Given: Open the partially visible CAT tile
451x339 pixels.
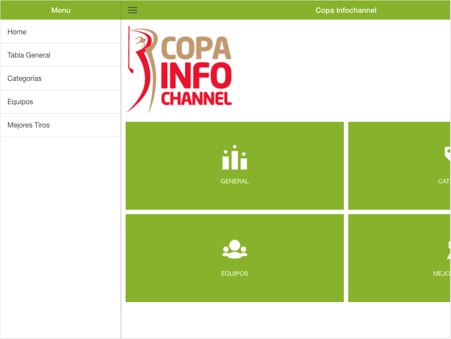Looking at the screenshot, I should (399, 165).
